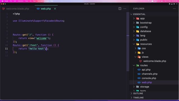
Task: Open customize layout icon in title bar
Action: point(177,4)
